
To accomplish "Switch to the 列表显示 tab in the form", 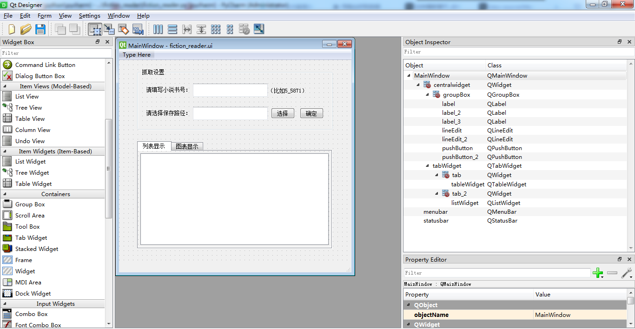I will coord(154,146).
